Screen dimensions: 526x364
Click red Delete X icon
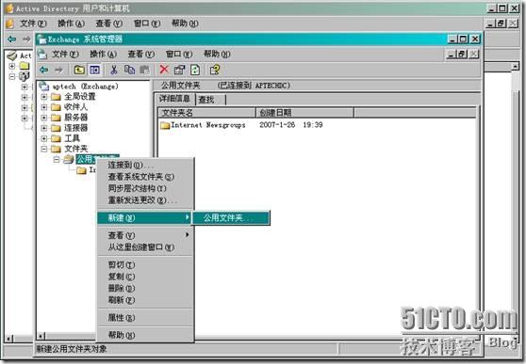pyautogui.click(x=164, y=70)
